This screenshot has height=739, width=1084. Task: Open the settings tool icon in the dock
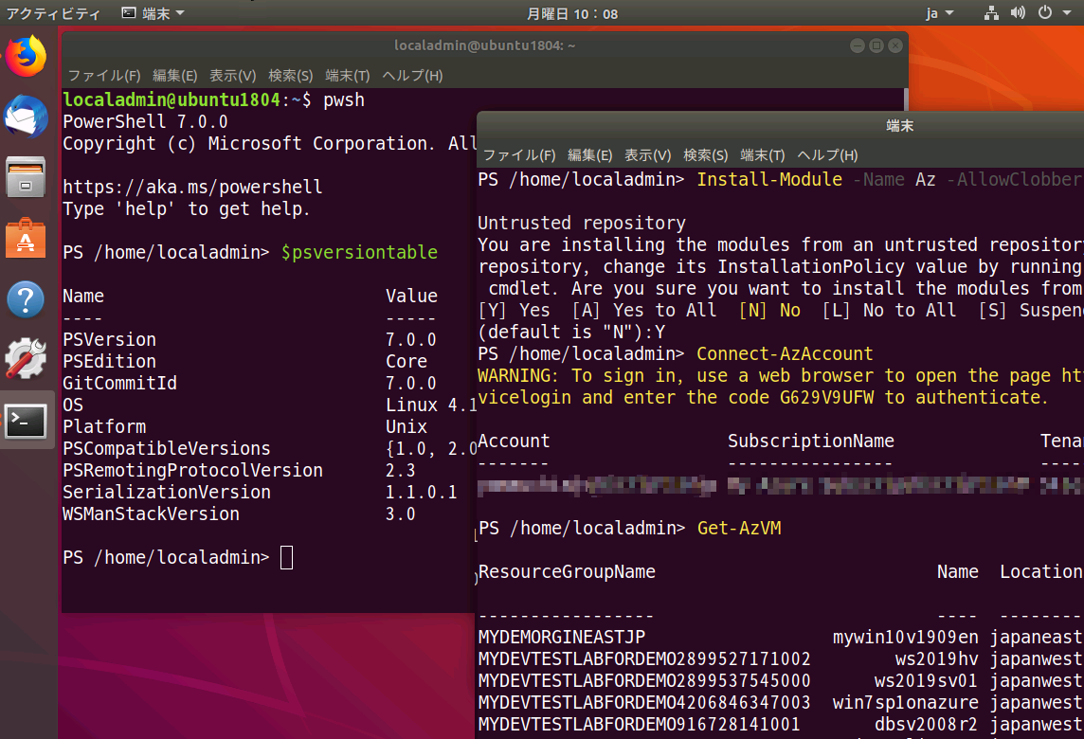coord(26,358)
